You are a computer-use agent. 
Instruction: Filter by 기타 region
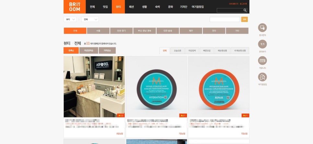237,31
